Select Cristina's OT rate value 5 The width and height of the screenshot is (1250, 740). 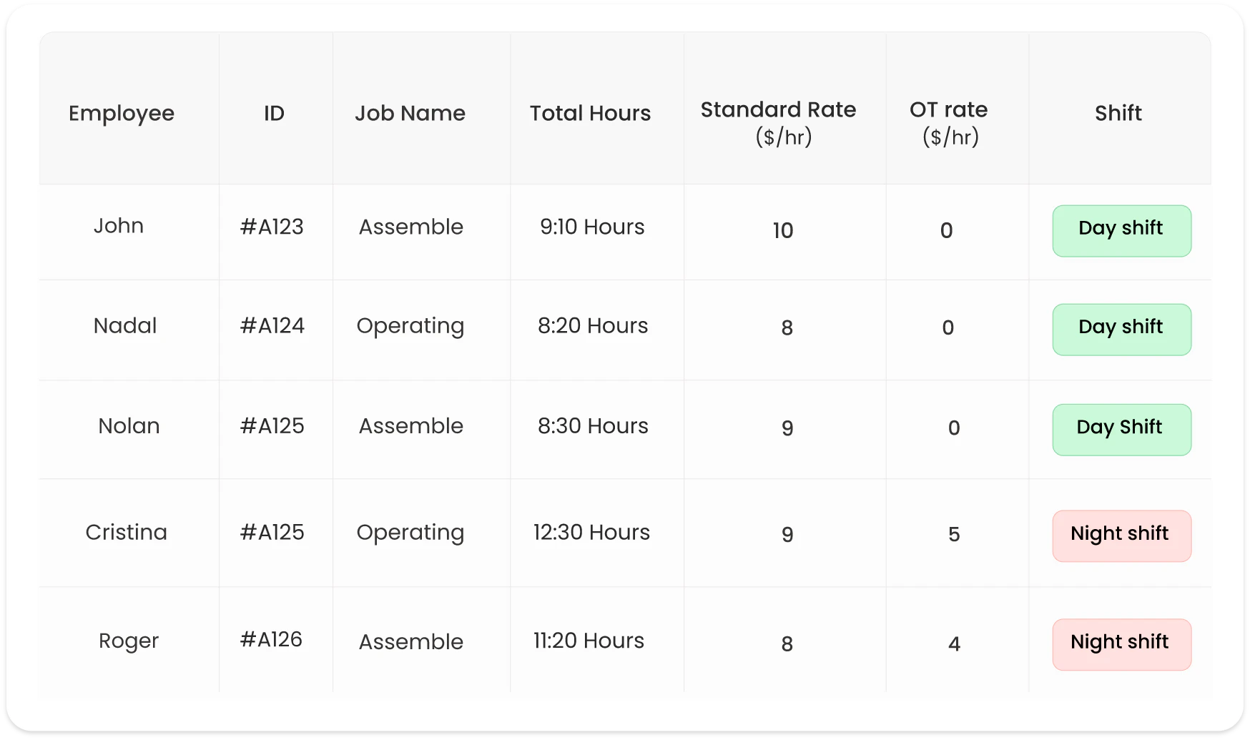[x=954, y=535]
